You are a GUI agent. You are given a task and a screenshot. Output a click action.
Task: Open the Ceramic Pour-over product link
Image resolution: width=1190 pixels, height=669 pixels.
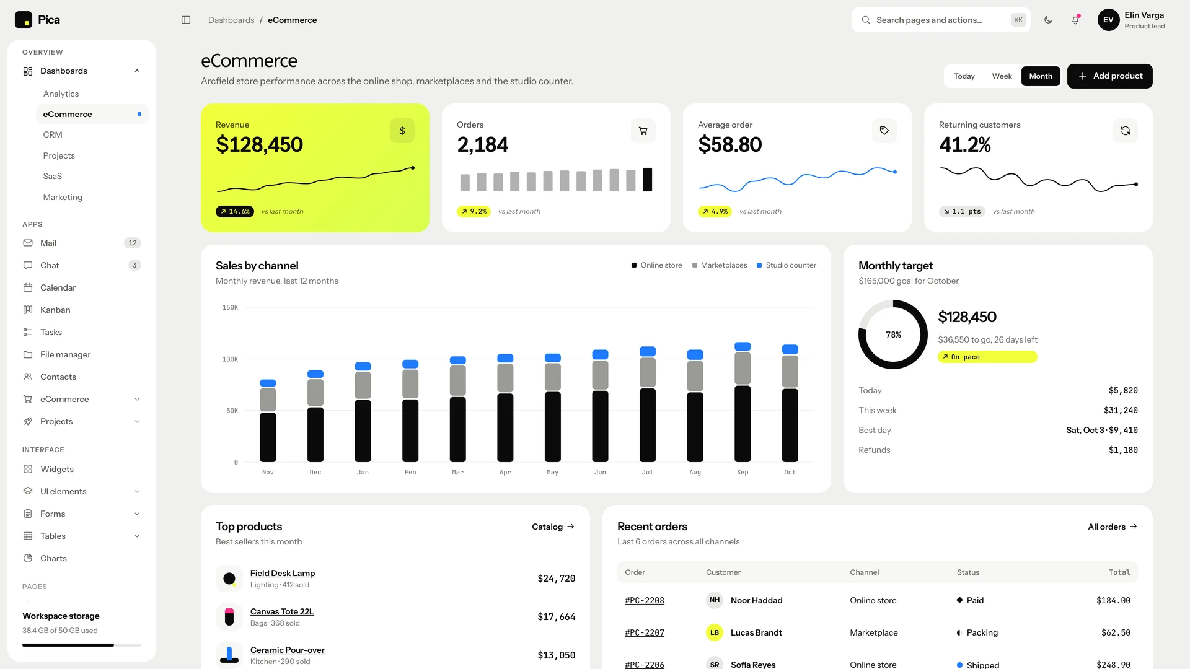[x=287, y=650]
